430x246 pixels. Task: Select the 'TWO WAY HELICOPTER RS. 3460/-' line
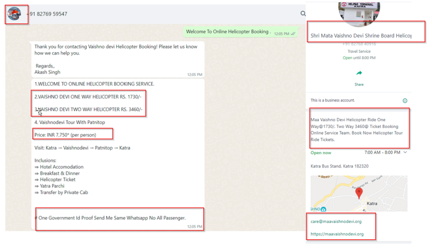click(88, 109)
